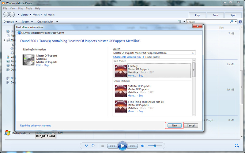Click Library in the breadcrumb
This screenshot has height=153, width=245.
coord(24,14)
